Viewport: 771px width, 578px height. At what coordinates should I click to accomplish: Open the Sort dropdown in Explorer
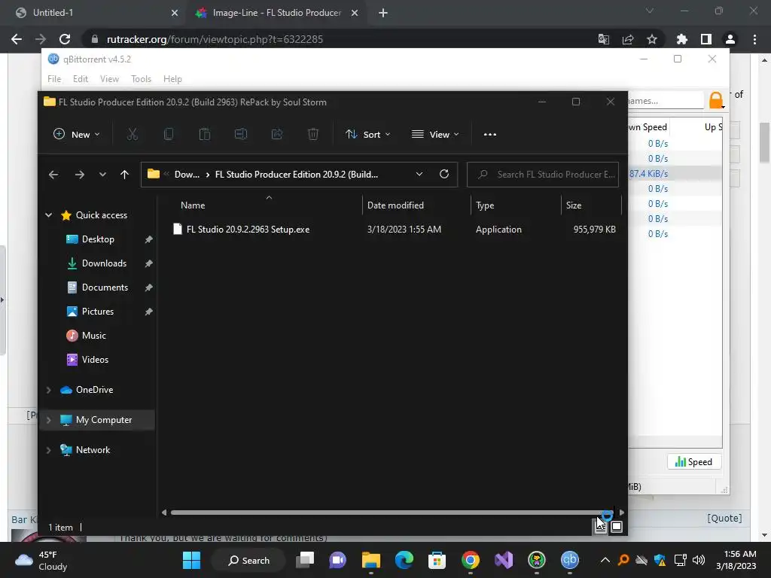(367, 134)
